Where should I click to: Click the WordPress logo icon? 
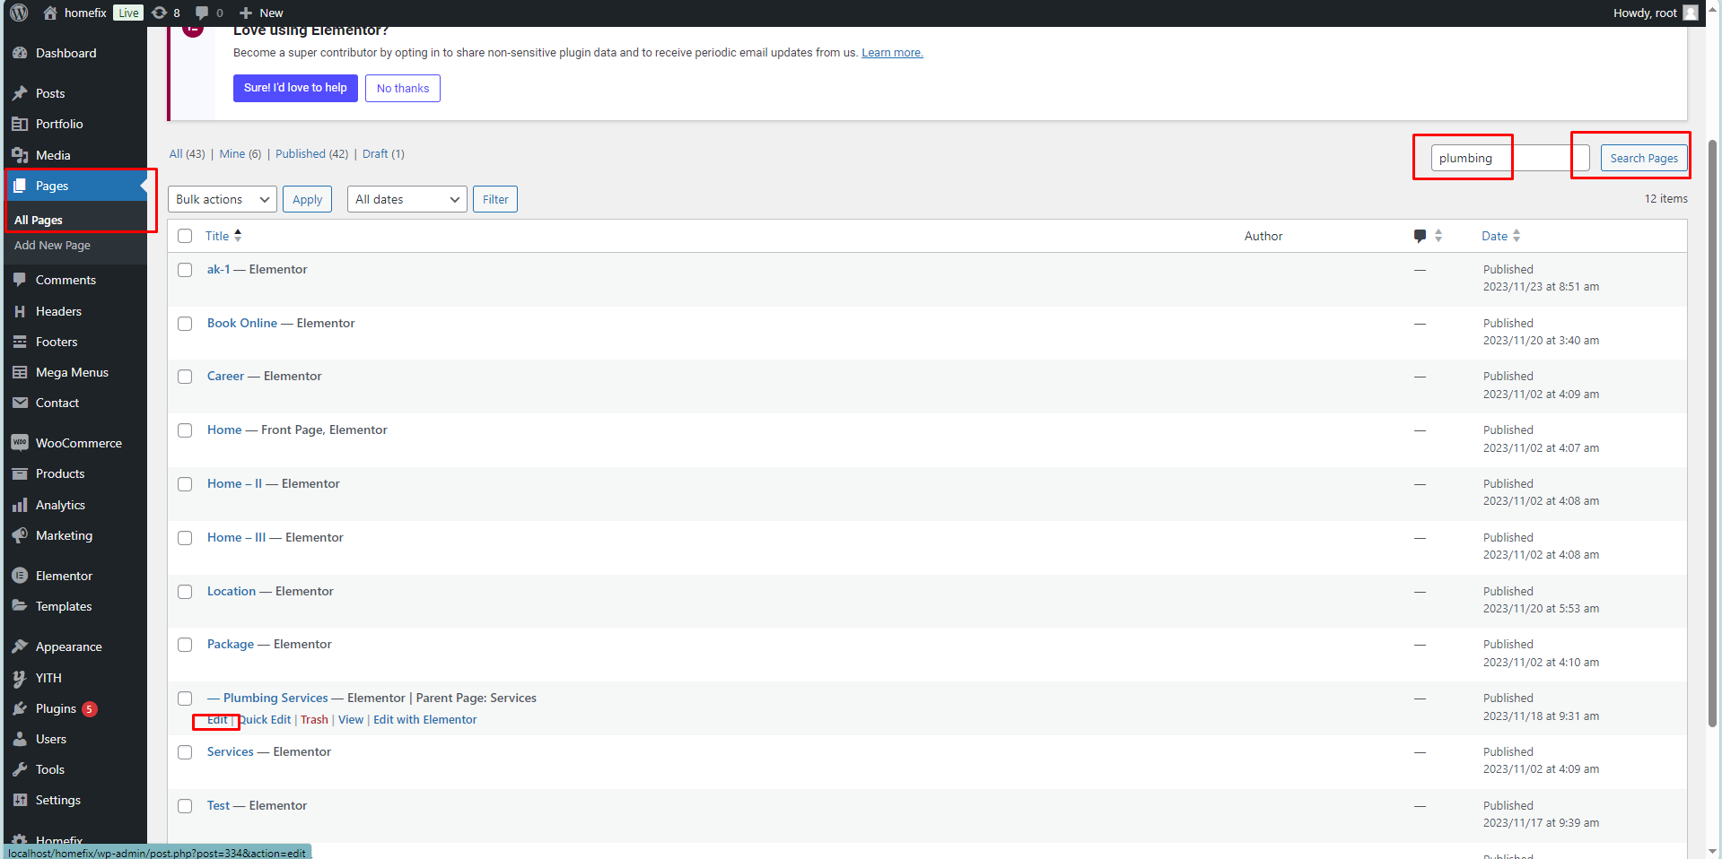[19, 13]
